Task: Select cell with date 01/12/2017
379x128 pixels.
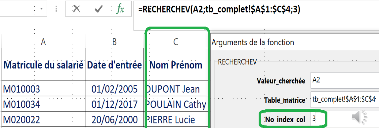Action: point(114,104)
